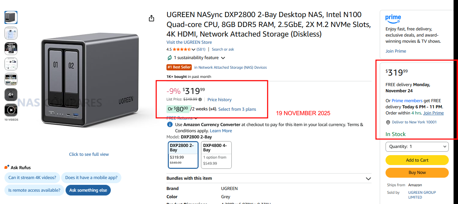Select the DXP2800 2-Bay model option

[183, 155]
